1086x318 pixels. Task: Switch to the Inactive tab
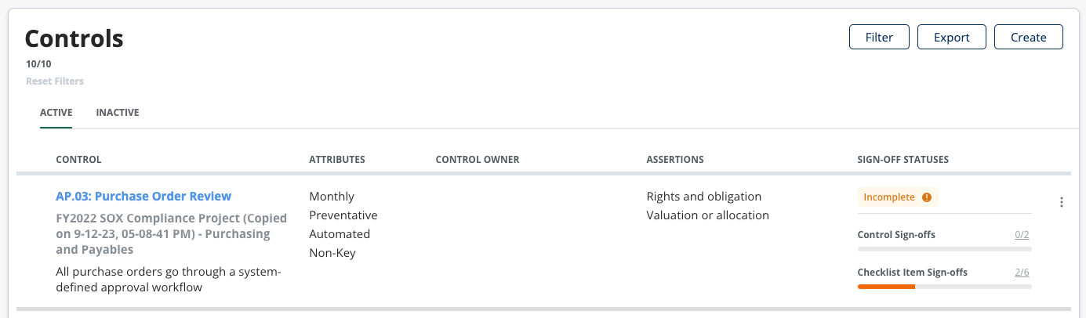click(118, 113)
